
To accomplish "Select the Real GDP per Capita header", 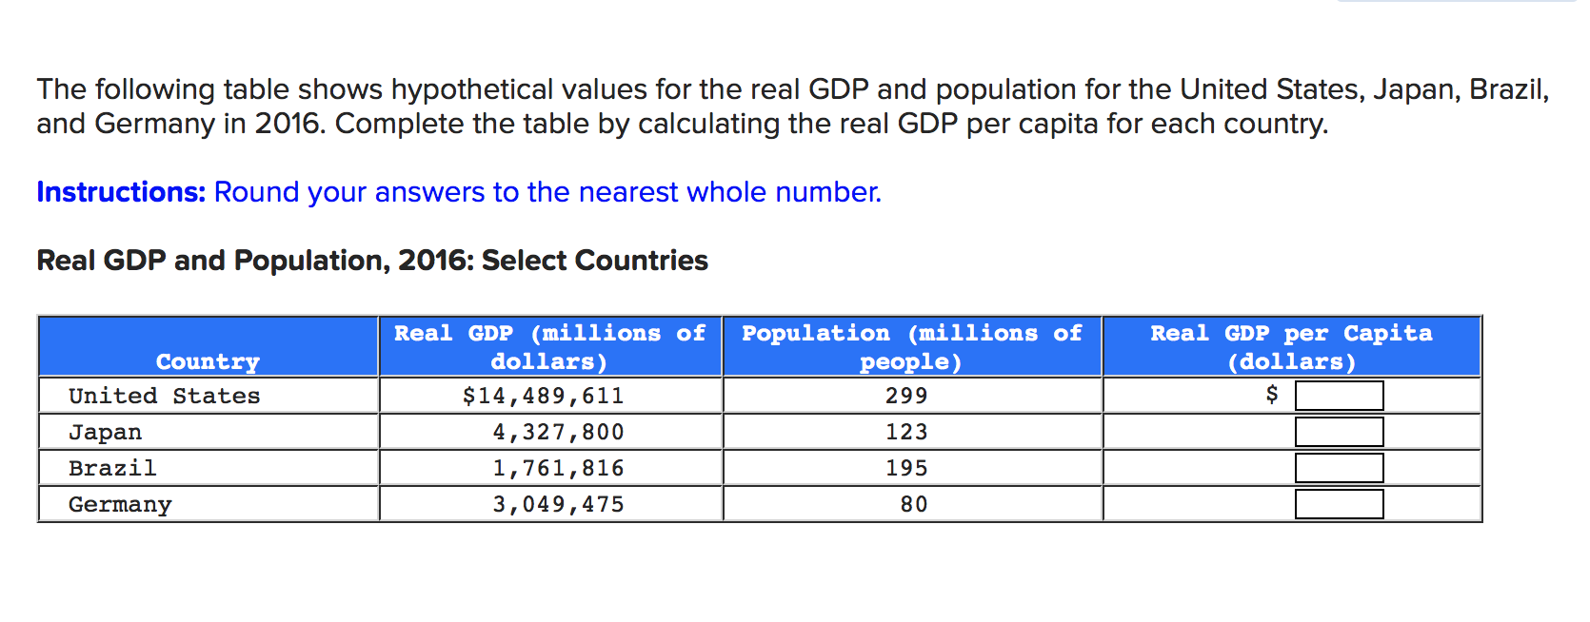I will [1290, 346].
